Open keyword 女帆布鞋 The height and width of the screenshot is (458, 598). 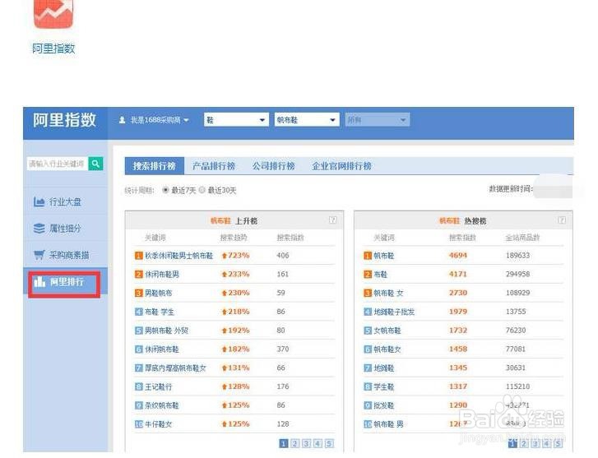point(387,331)
